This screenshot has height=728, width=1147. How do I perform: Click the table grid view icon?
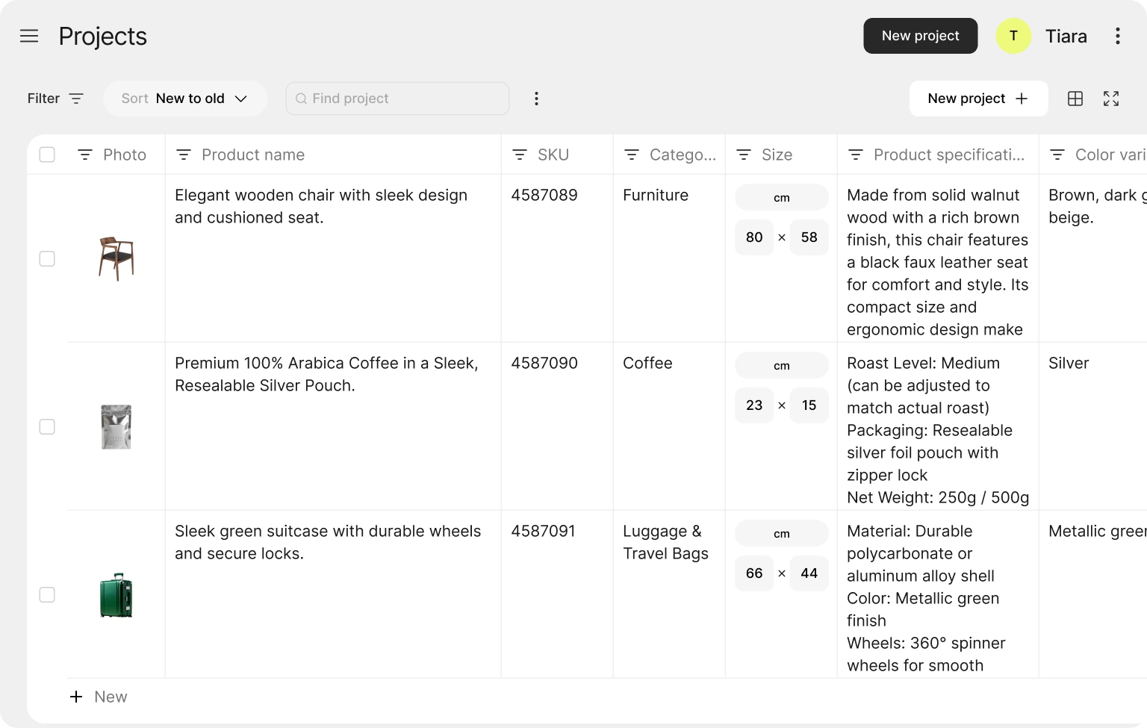click(1075, 99)
